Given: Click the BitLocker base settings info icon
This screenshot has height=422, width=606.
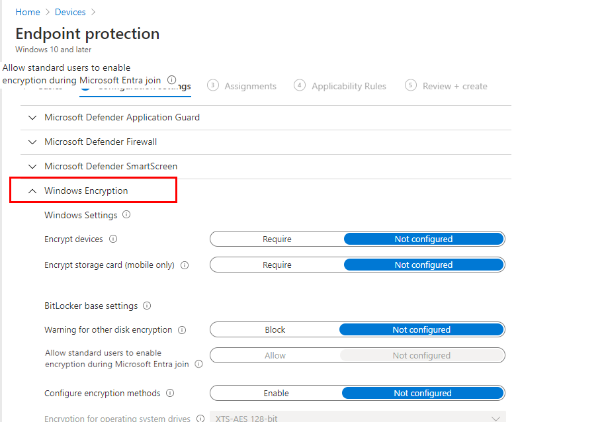Looking at the screenshot, I should (x=146, y=306).
